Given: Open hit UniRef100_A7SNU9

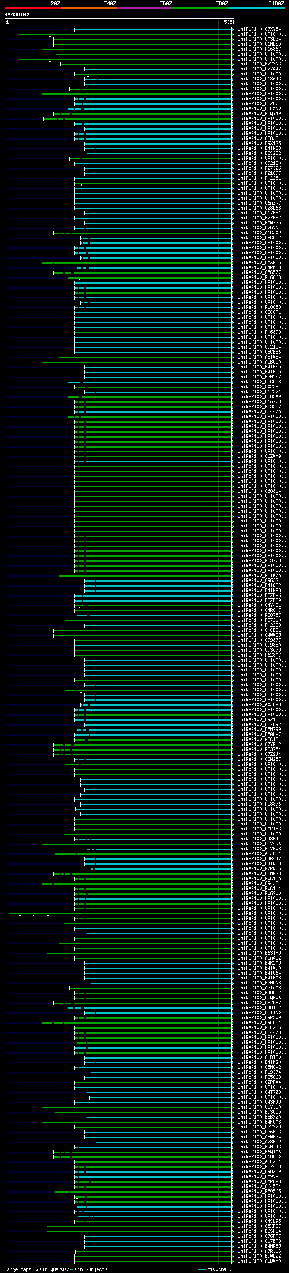Looking at the screenshot, I should coord(259,1142).
